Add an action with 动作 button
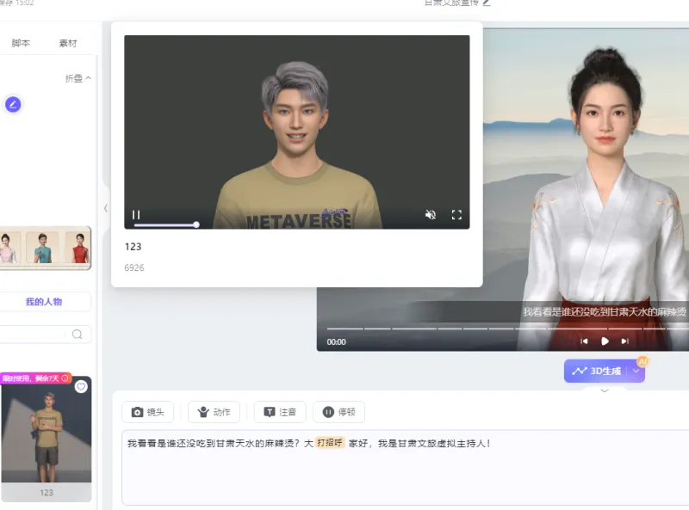Screen dimensions: 689x510 214,412
